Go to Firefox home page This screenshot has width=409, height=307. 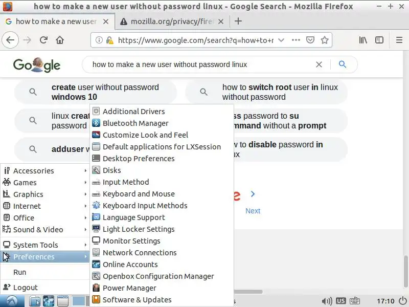tap(60, 40)
